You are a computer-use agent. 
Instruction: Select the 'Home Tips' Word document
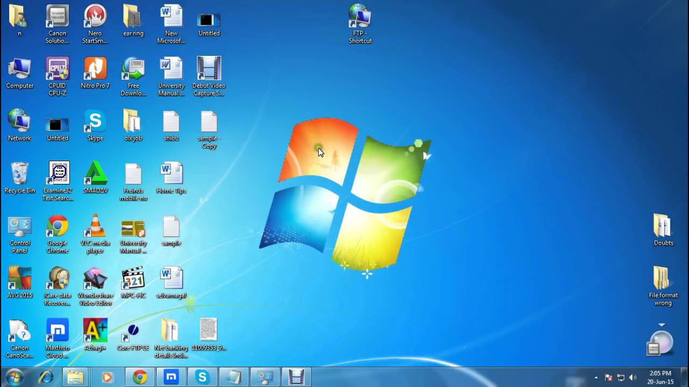click(x=171, y=178)
